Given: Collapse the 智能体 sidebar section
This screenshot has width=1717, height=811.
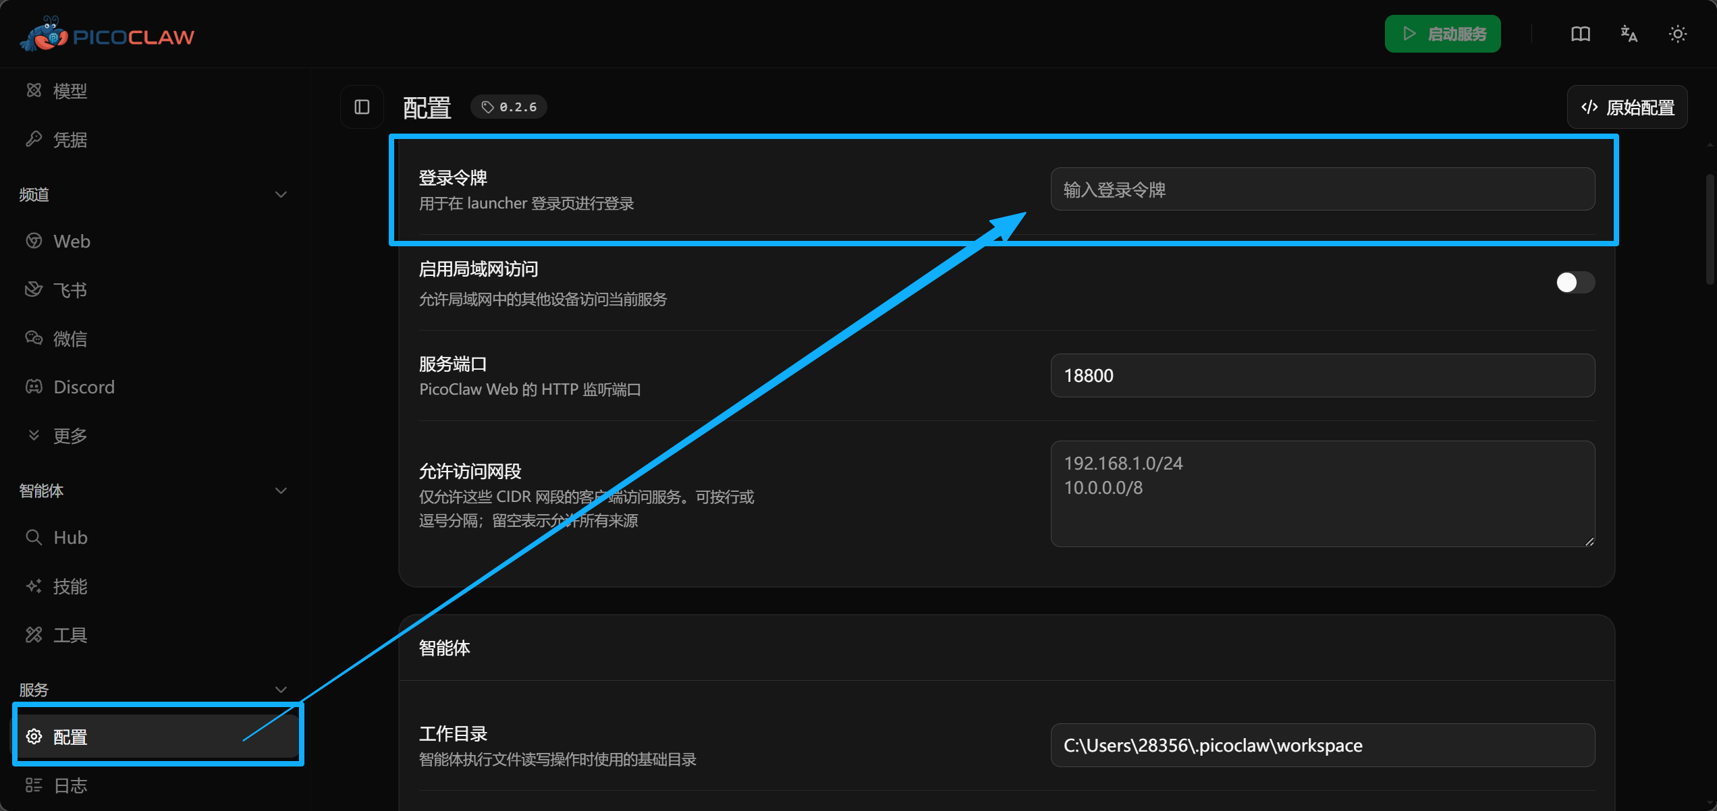Looking at the screenshot, I should [x=281, y=491].
